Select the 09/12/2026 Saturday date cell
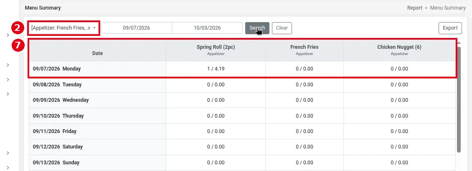 point(97,147)
